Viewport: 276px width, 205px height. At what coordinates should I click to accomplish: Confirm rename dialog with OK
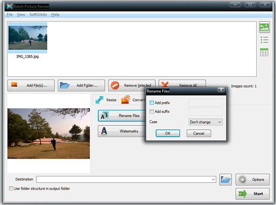[x=168, y=134]
